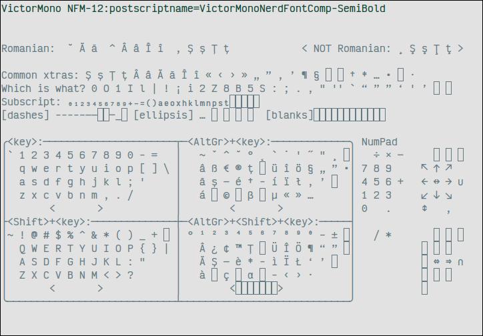Select the "Which is what?" text
The height and width of the screenshot is (336, 483).
coord(43,89)
